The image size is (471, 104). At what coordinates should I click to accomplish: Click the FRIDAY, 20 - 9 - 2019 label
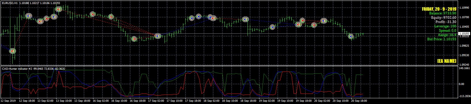[x=439, y=9]
